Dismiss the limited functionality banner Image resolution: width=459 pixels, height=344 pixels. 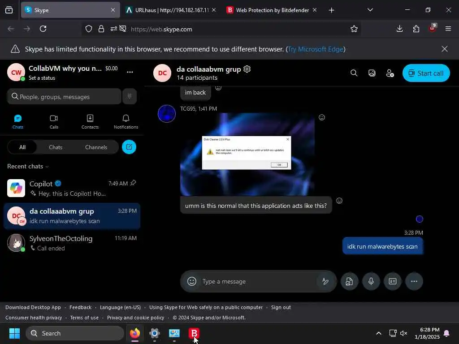point(444,49)
